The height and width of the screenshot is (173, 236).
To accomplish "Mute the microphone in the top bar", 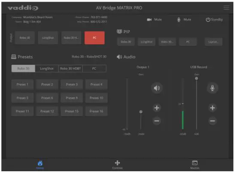I will tap(184, 20).
